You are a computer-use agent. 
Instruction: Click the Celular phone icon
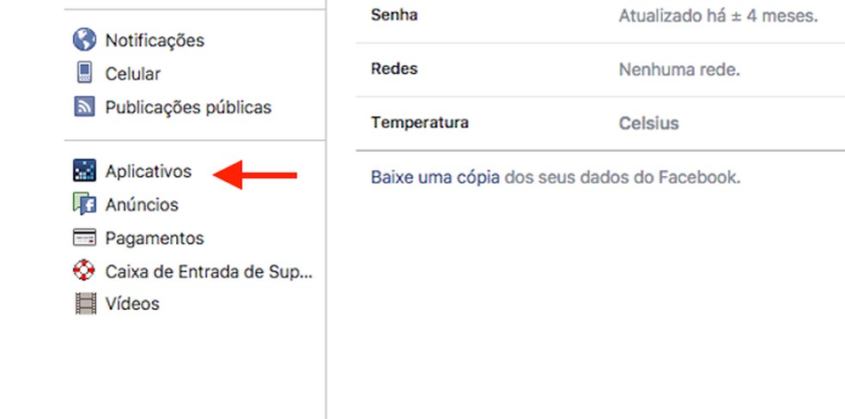pos(84,74)
